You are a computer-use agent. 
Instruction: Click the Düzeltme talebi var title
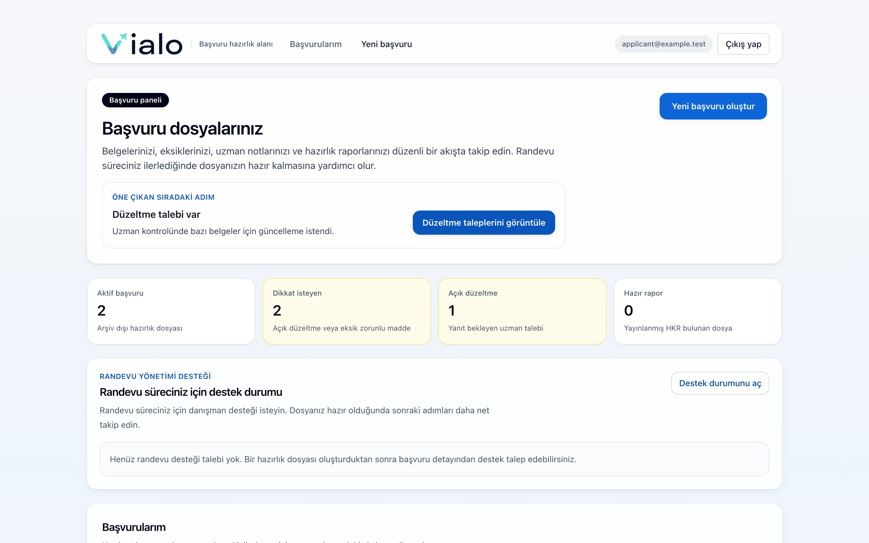click(x=156, y=214)
